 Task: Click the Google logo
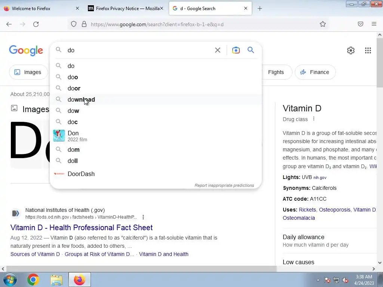26,50
